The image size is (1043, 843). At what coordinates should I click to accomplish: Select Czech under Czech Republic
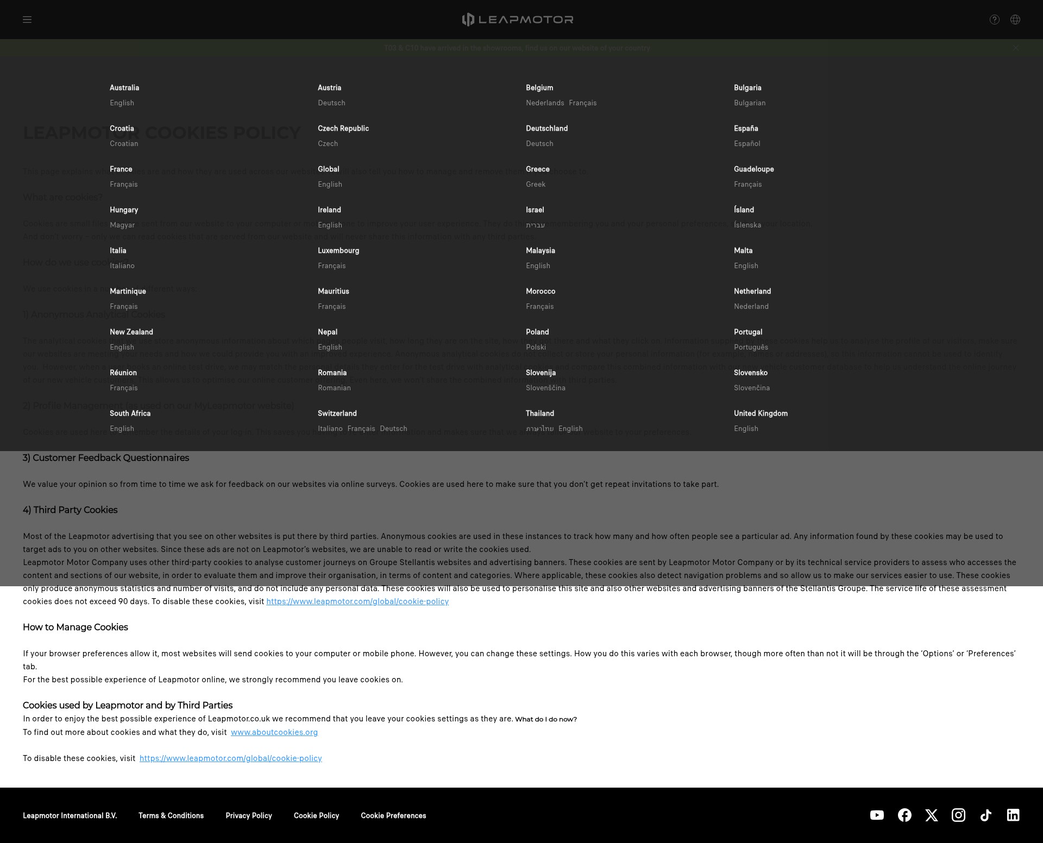(328, 143)
